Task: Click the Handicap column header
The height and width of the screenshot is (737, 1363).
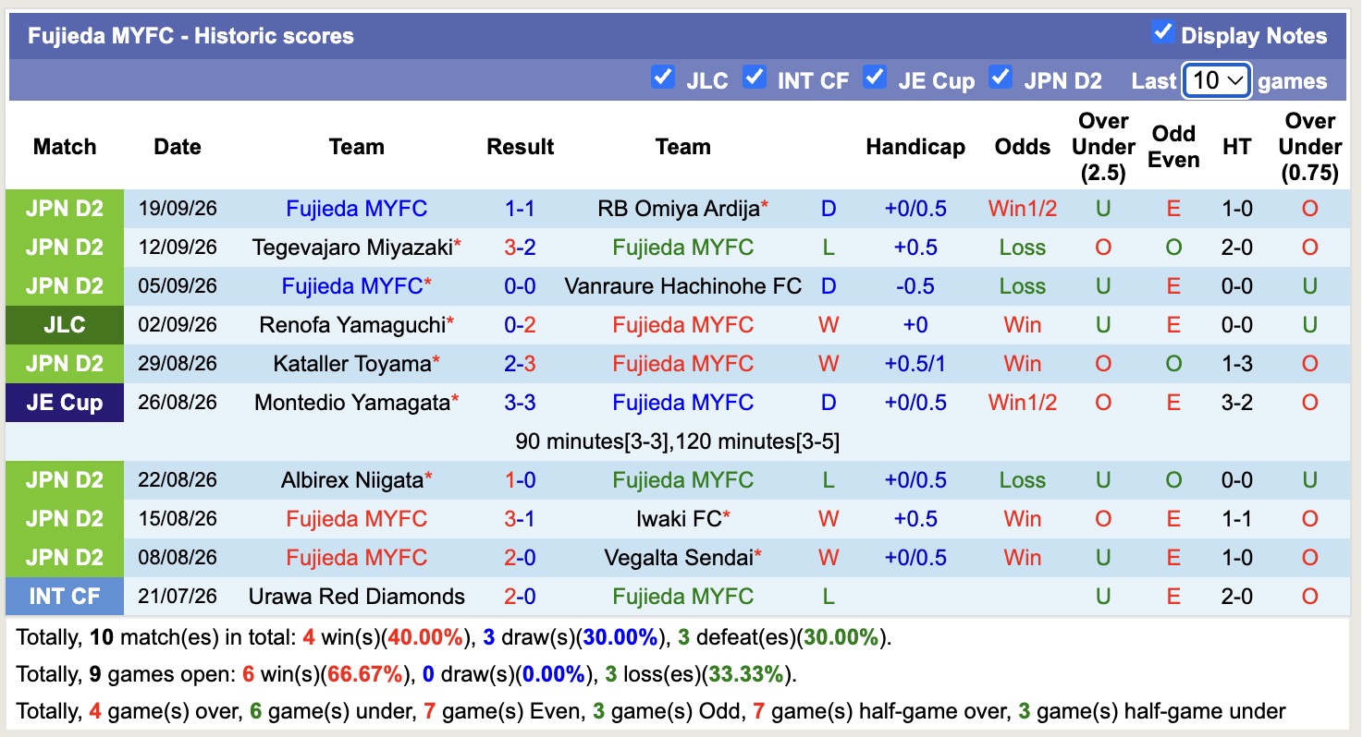Action: click(x=915, y=147)
